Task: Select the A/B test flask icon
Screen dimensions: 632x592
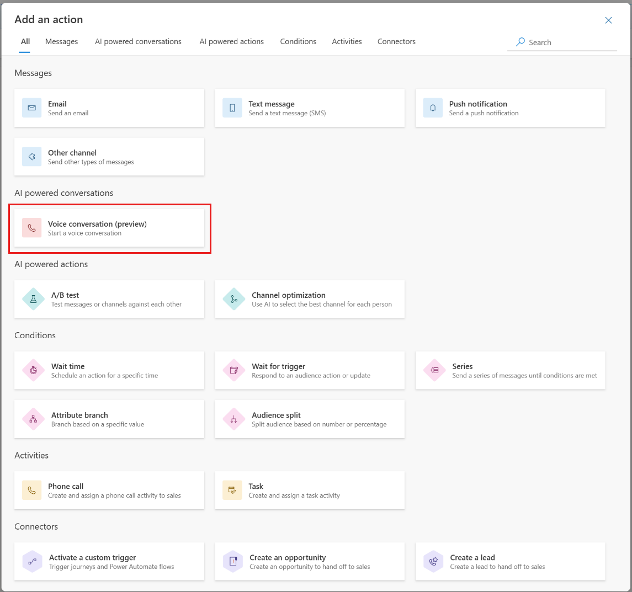Action: (x=34, y=299)
